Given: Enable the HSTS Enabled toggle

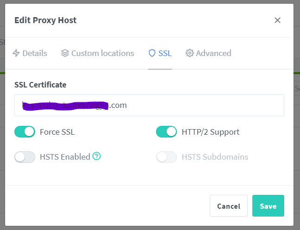Looking at the screenshot, I should [x=25, y=157].
